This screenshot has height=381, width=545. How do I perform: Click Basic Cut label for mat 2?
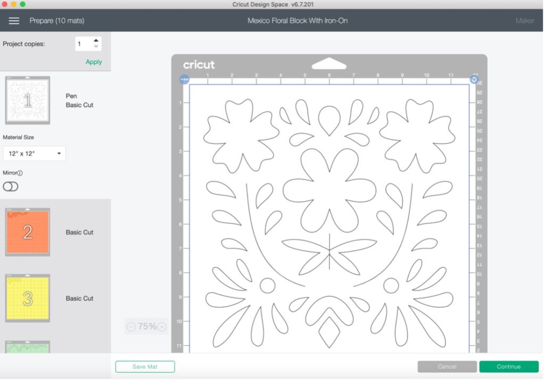[x=79, y=233]
